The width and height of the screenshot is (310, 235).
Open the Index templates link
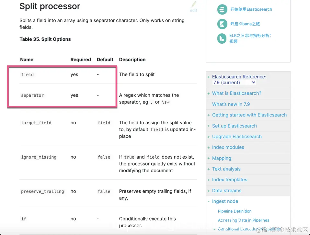[x=230, y=180]
